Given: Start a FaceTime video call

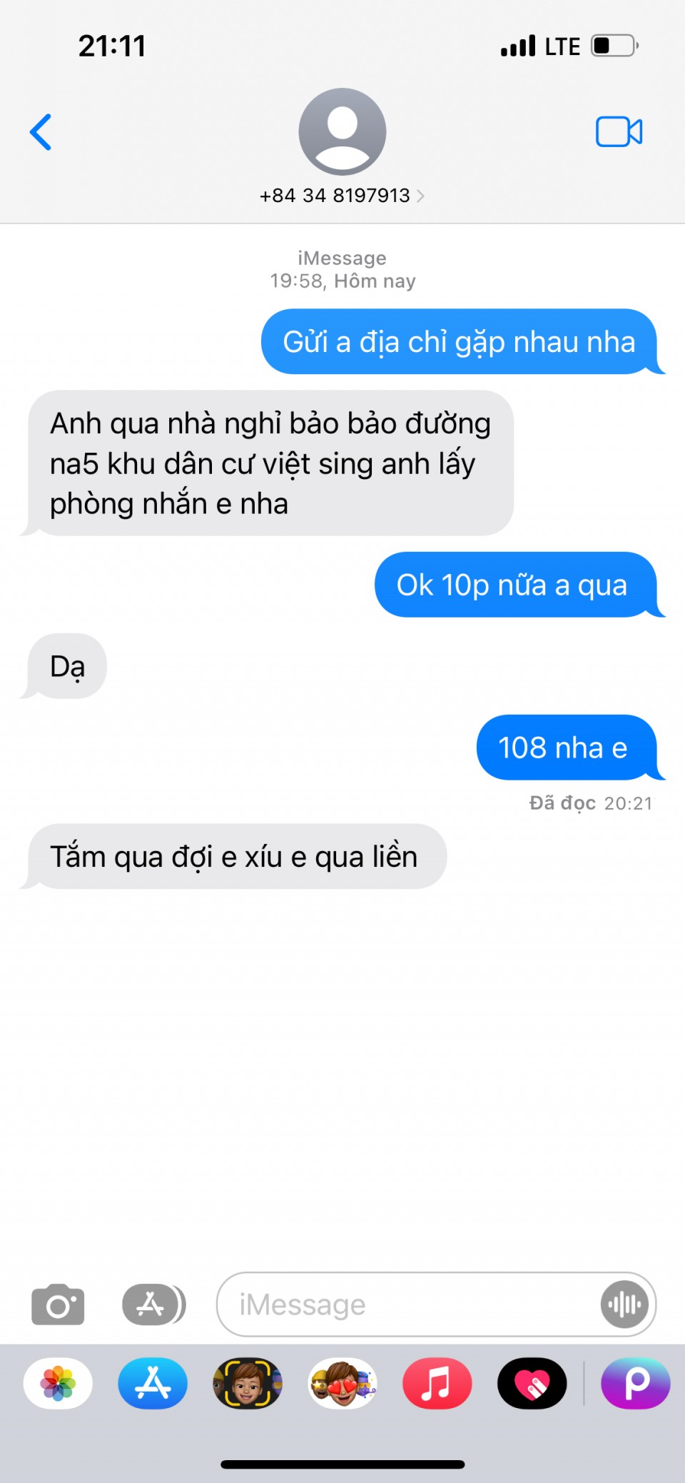Looking at the screenshot, I should click(x=619, y=132).
